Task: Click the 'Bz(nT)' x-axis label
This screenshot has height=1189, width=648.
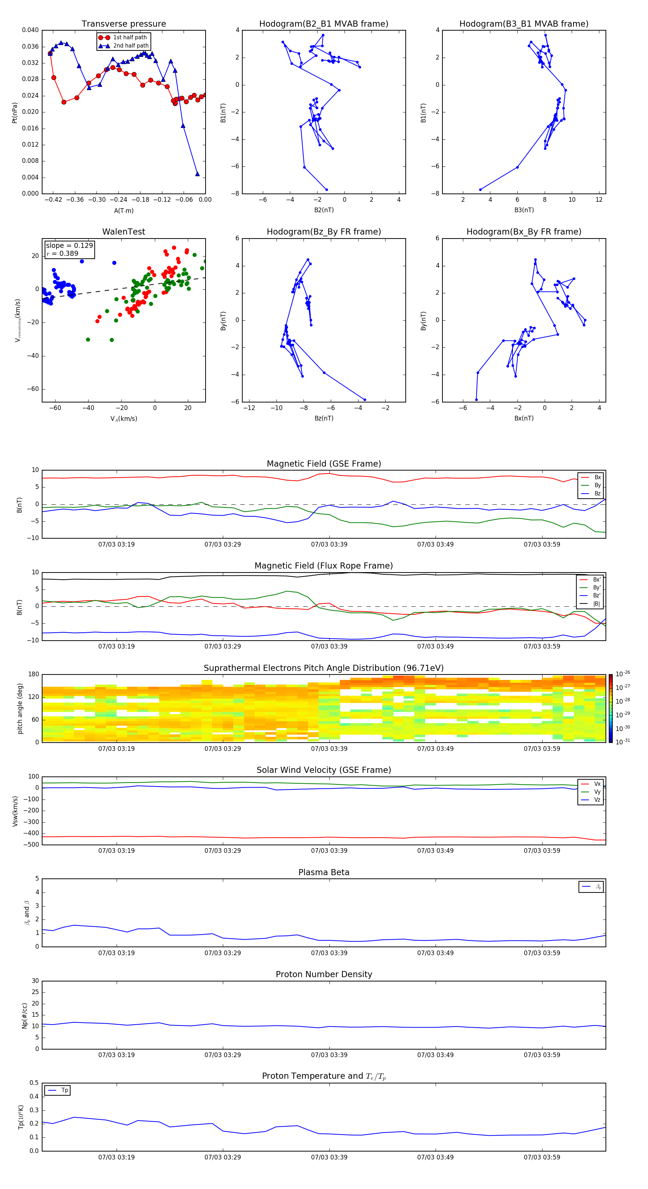Action: click(x=324, y=418)
